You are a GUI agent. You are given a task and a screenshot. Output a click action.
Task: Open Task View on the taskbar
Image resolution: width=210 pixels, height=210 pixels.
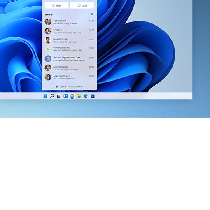58,96
